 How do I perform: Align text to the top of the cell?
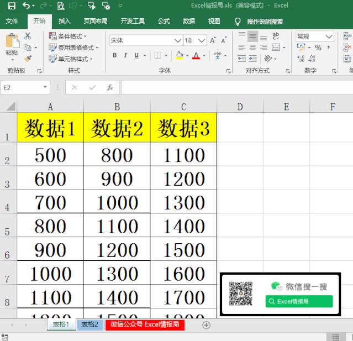point(242,36)
